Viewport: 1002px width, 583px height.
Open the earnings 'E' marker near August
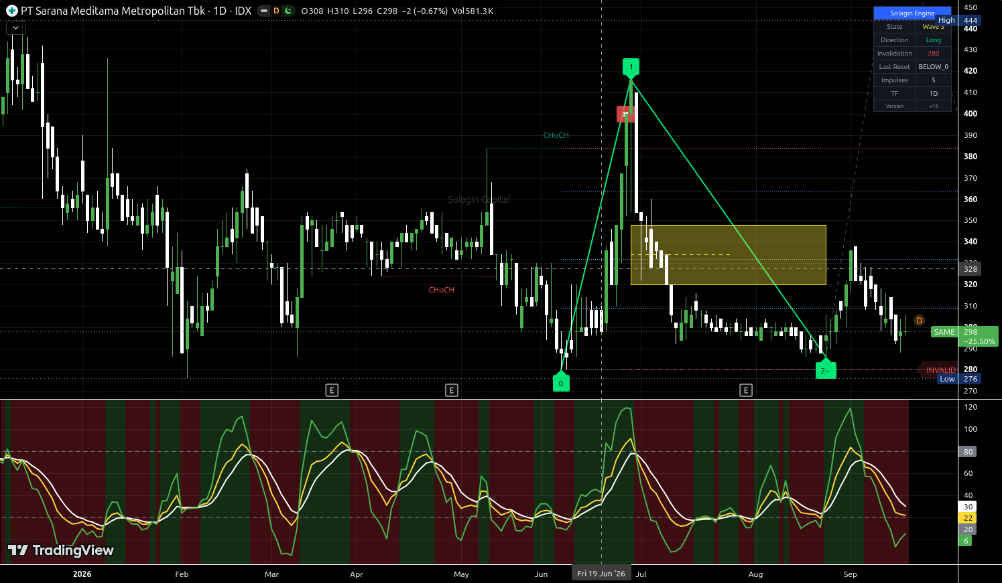746,390
